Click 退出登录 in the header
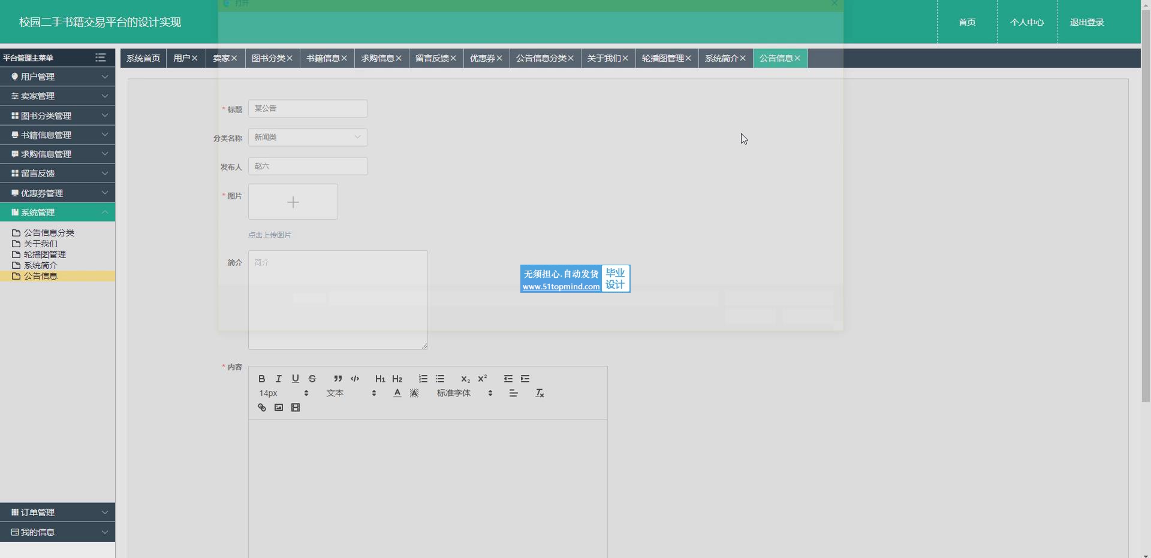 (x=1086, y=22)
